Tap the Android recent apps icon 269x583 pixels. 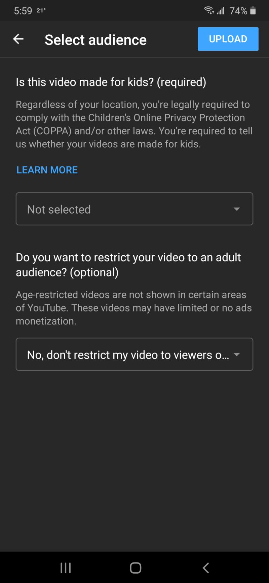click(66, 568)
